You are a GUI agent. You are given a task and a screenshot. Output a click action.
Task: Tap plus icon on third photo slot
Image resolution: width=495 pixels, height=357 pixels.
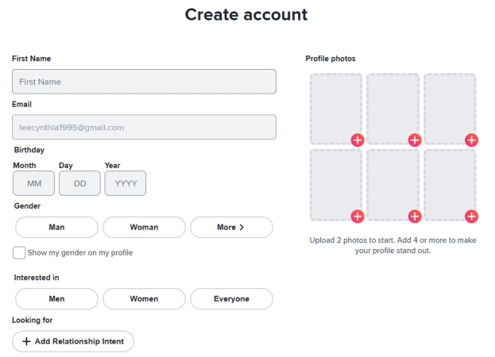click(471, 140)
